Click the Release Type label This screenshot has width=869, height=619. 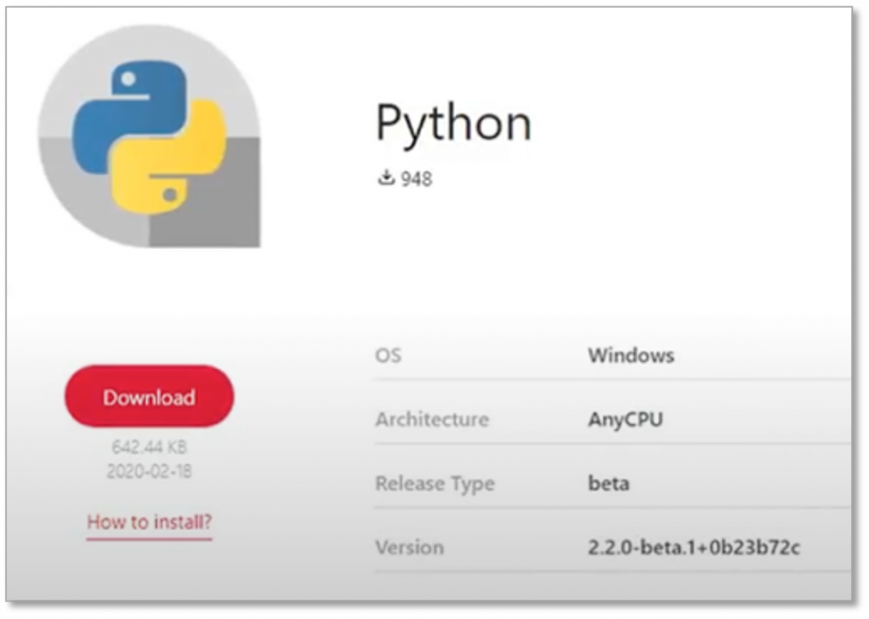pyautogui.click(x=435, y=484)
